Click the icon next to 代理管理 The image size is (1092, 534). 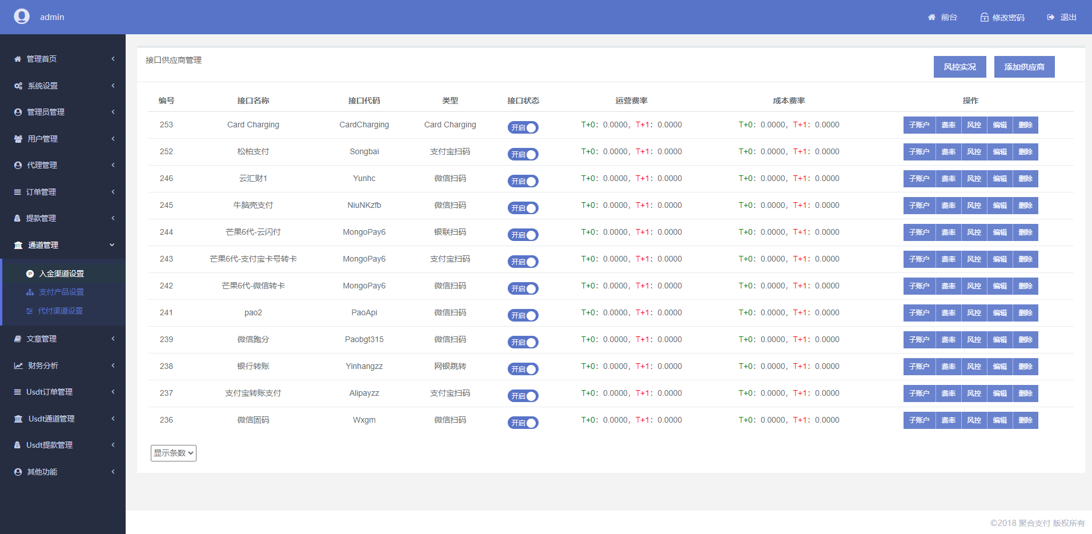pos(18,165)
